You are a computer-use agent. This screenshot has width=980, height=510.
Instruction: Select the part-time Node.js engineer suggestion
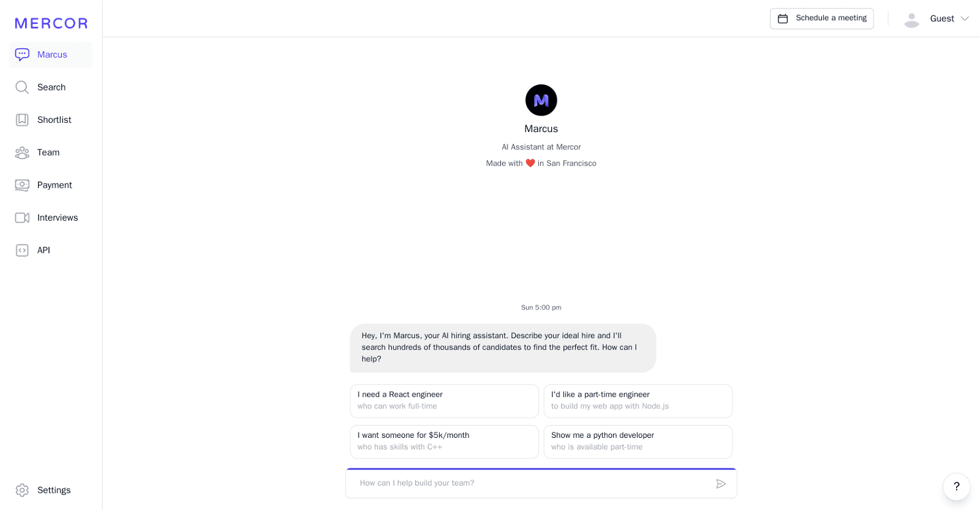click(638, 401)
